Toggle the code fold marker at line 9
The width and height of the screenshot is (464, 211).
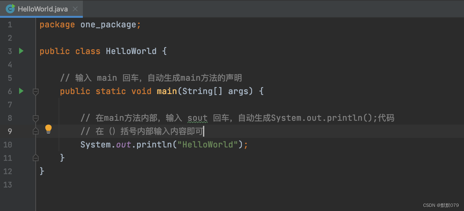pyautogui.click(x=35, y=131)
